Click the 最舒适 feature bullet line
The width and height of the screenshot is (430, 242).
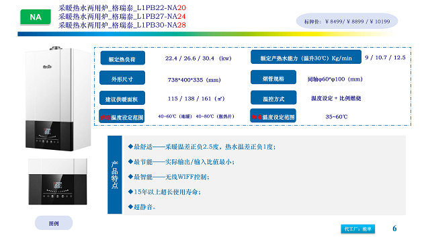coord(202,147)
